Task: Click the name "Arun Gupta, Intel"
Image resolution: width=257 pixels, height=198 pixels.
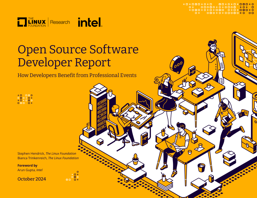Action: 30,170
